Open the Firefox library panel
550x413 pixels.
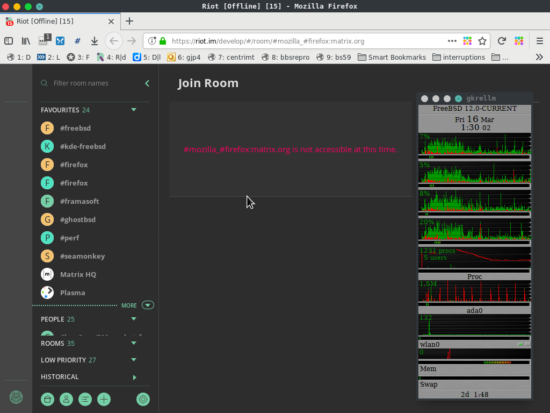[x=25, y=40]
